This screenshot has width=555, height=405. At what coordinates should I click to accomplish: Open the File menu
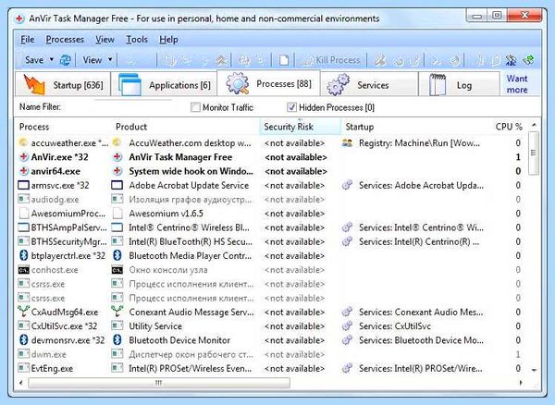[x=27, y=39]
